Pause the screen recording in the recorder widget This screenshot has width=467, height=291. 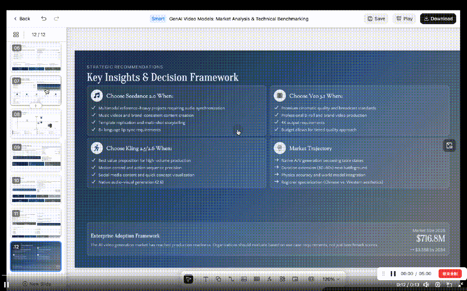tap(393, 273)
